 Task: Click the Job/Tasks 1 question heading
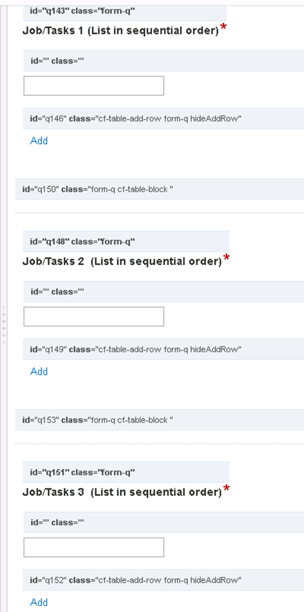(120, 30)
